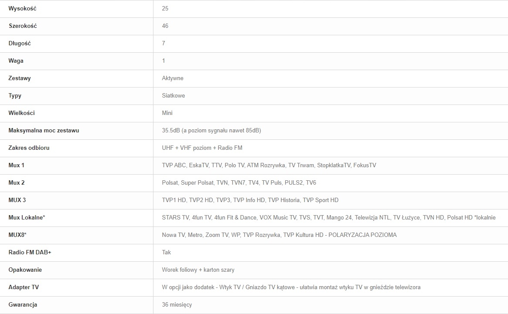Click the Mux Lokalne* row label

[27, 217]
